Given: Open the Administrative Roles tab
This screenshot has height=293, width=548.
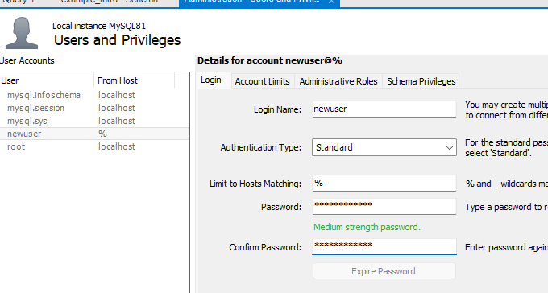Looking at the screenshot, I should tap(338, 81).
